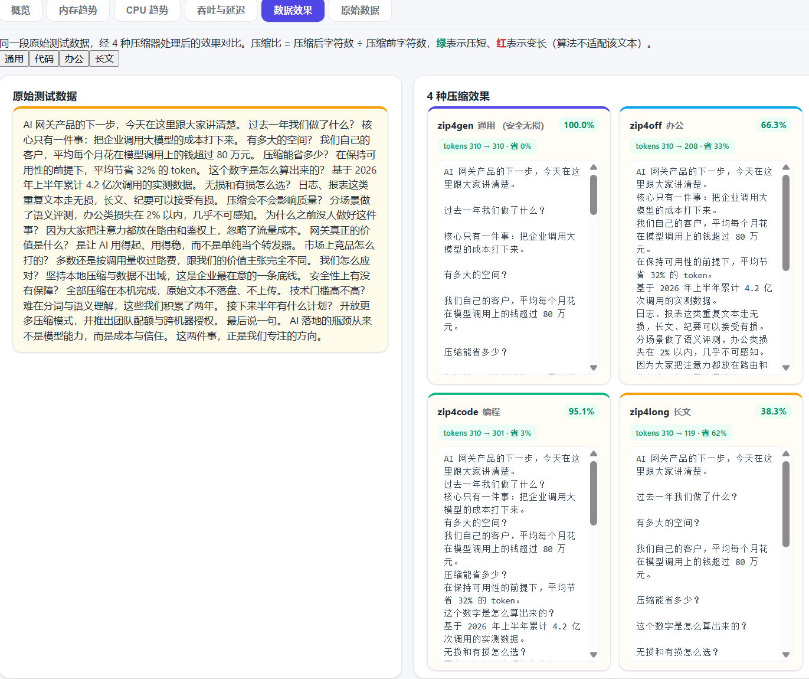This screenshot has width=809, height=679.
Task: Open the 概览 tab
Action: tap(21, 10)
